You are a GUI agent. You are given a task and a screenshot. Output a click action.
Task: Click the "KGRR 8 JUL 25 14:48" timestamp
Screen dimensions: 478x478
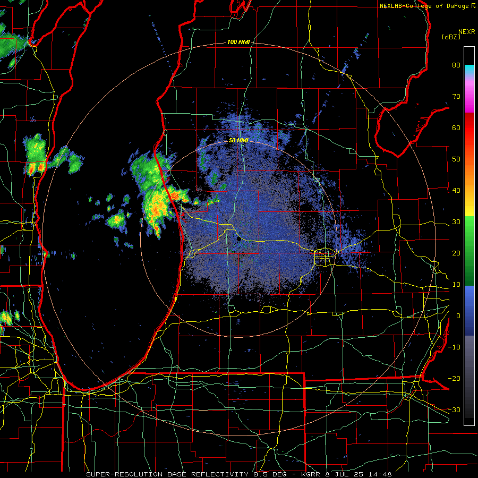coord(347,474)
